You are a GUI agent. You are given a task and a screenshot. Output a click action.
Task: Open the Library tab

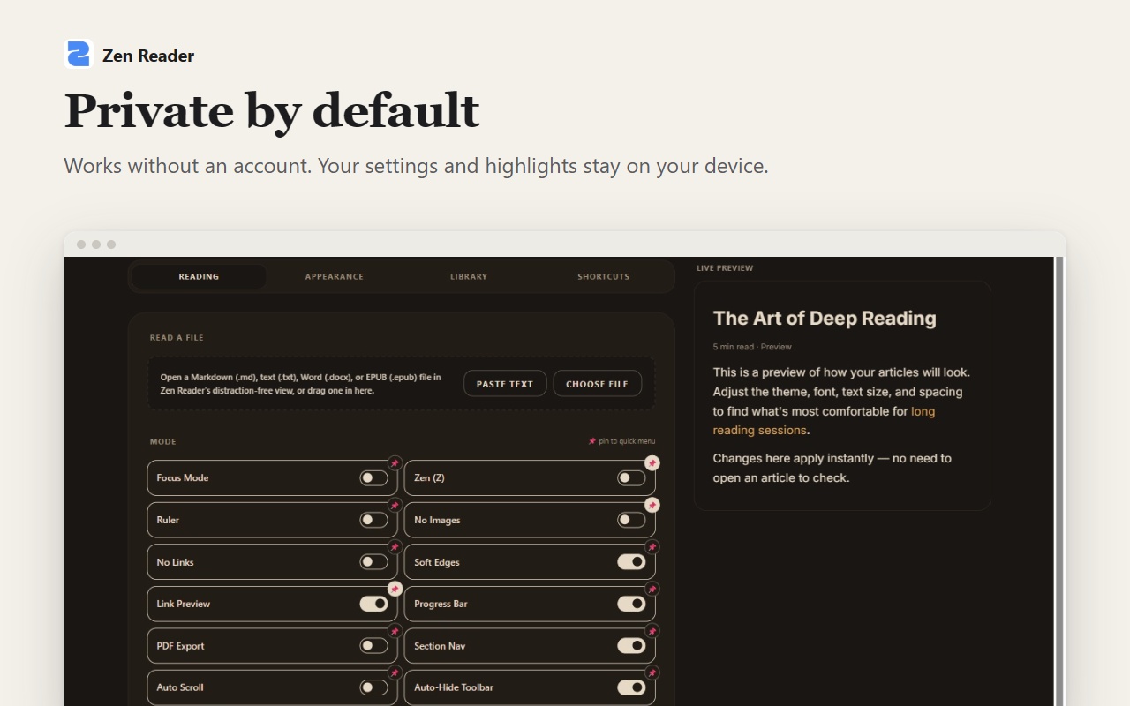pyautogui.click(x=469, y=276)
